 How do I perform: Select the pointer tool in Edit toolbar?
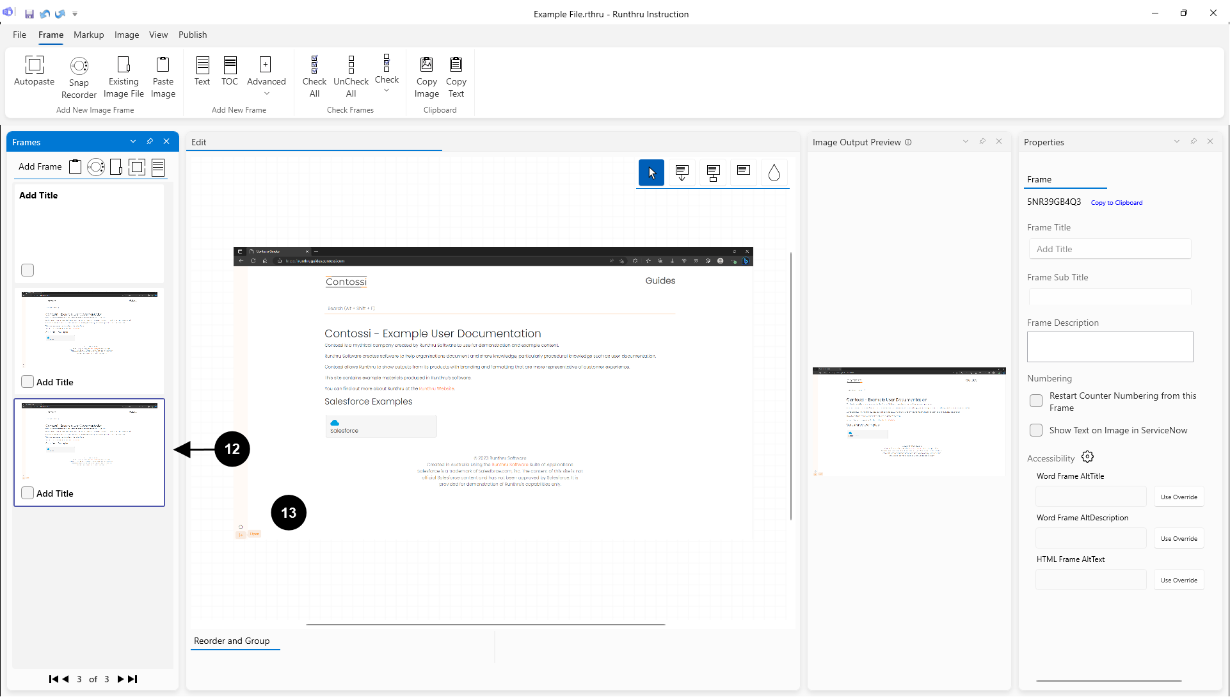coord(651,173)
